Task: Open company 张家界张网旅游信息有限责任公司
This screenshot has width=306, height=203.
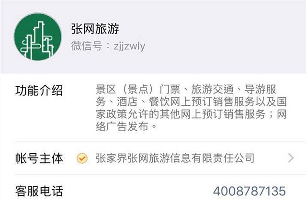Action: (175, 158)
